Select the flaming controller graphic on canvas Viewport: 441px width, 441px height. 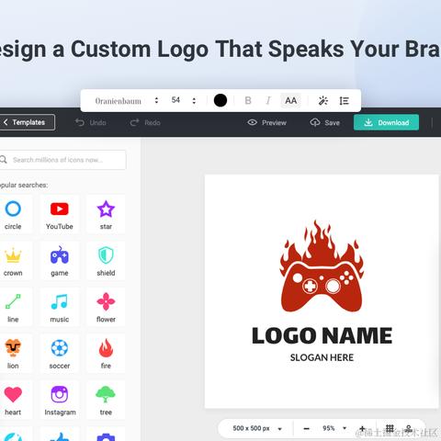tap(322, 266)
